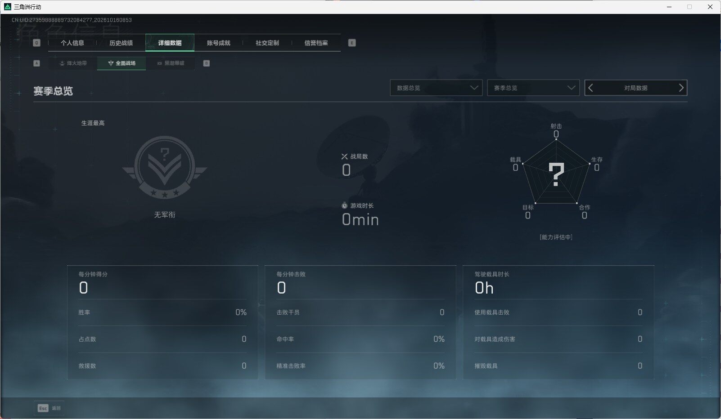Click the 救援数 stat row
The height and width of the screenshot is (419, 721).
[162, 366]
